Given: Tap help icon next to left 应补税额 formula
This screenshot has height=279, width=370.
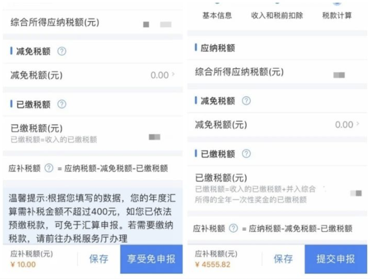Looking at the screenshot, I should (x=49, y=168).
